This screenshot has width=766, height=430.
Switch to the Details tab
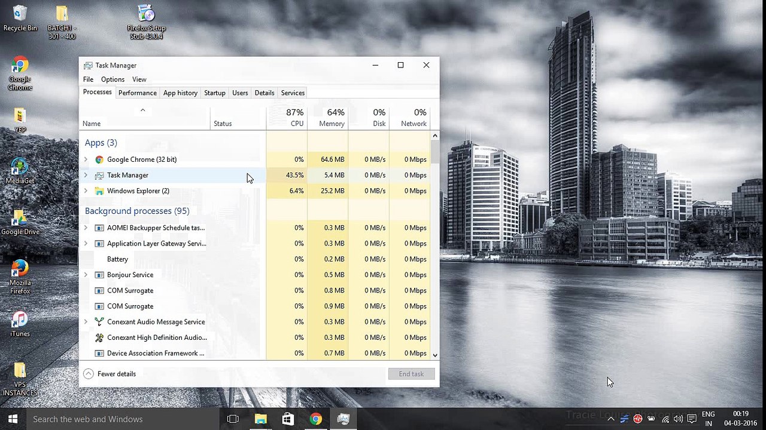[x=265, y=93]
